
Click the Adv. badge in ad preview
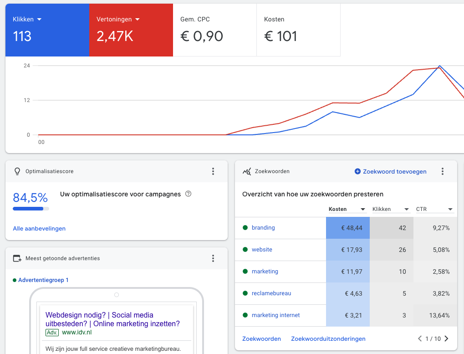(x=52, y=333)
